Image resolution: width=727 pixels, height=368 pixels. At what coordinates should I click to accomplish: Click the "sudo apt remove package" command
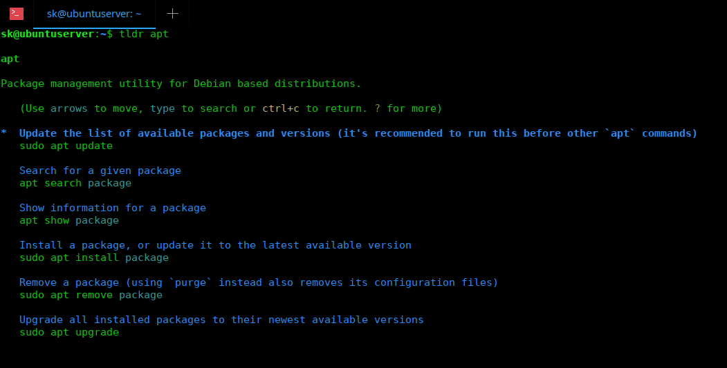[91, 295]
